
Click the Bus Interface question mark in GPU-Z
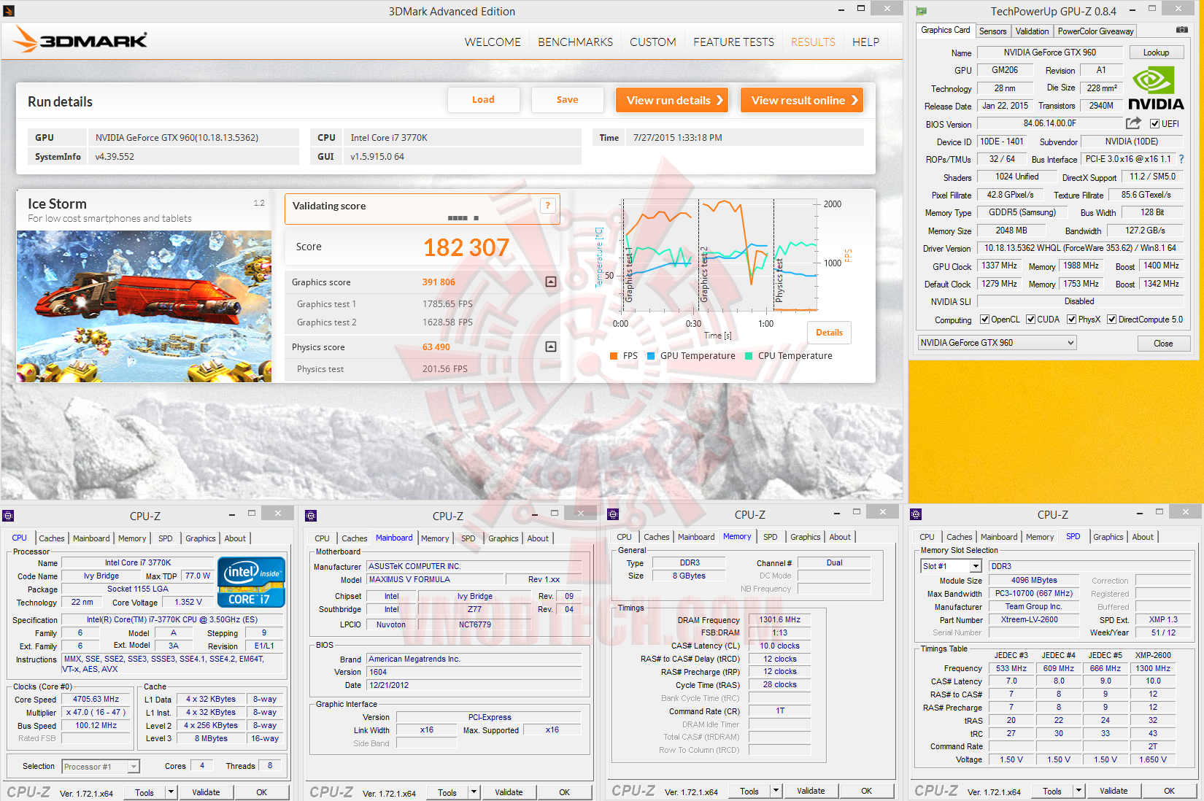1181,159
